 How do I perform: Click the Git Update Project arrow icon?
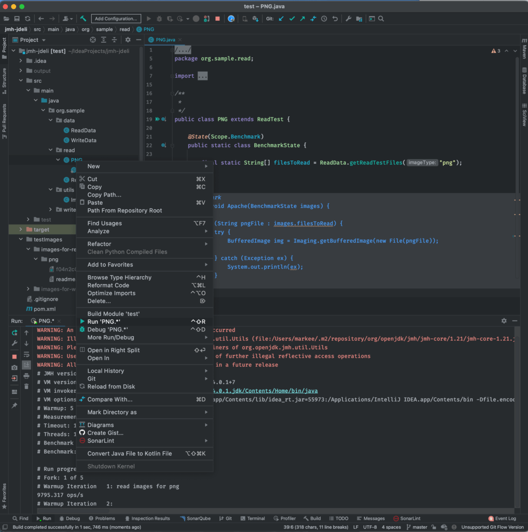click(x=281, y=19)
